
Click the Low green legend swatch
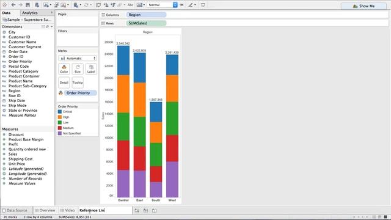tap(60, 122)
